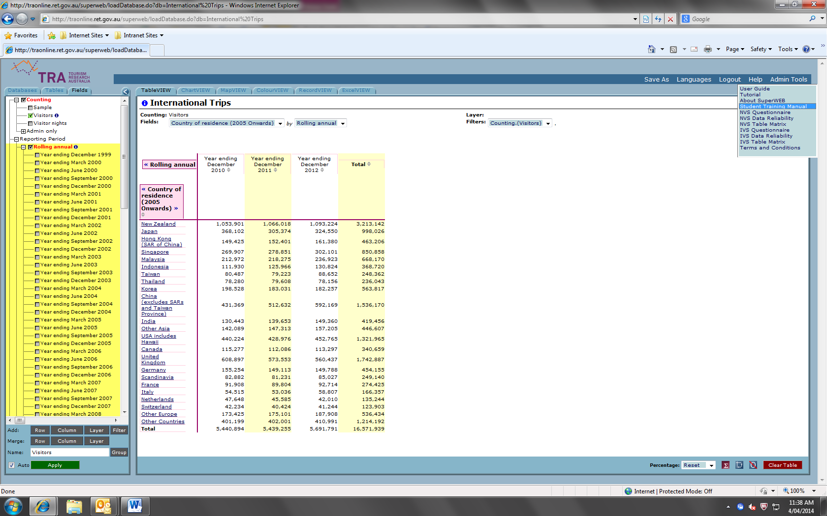Click the green Apply button
The image size is (827, 516).
(55, 465)
